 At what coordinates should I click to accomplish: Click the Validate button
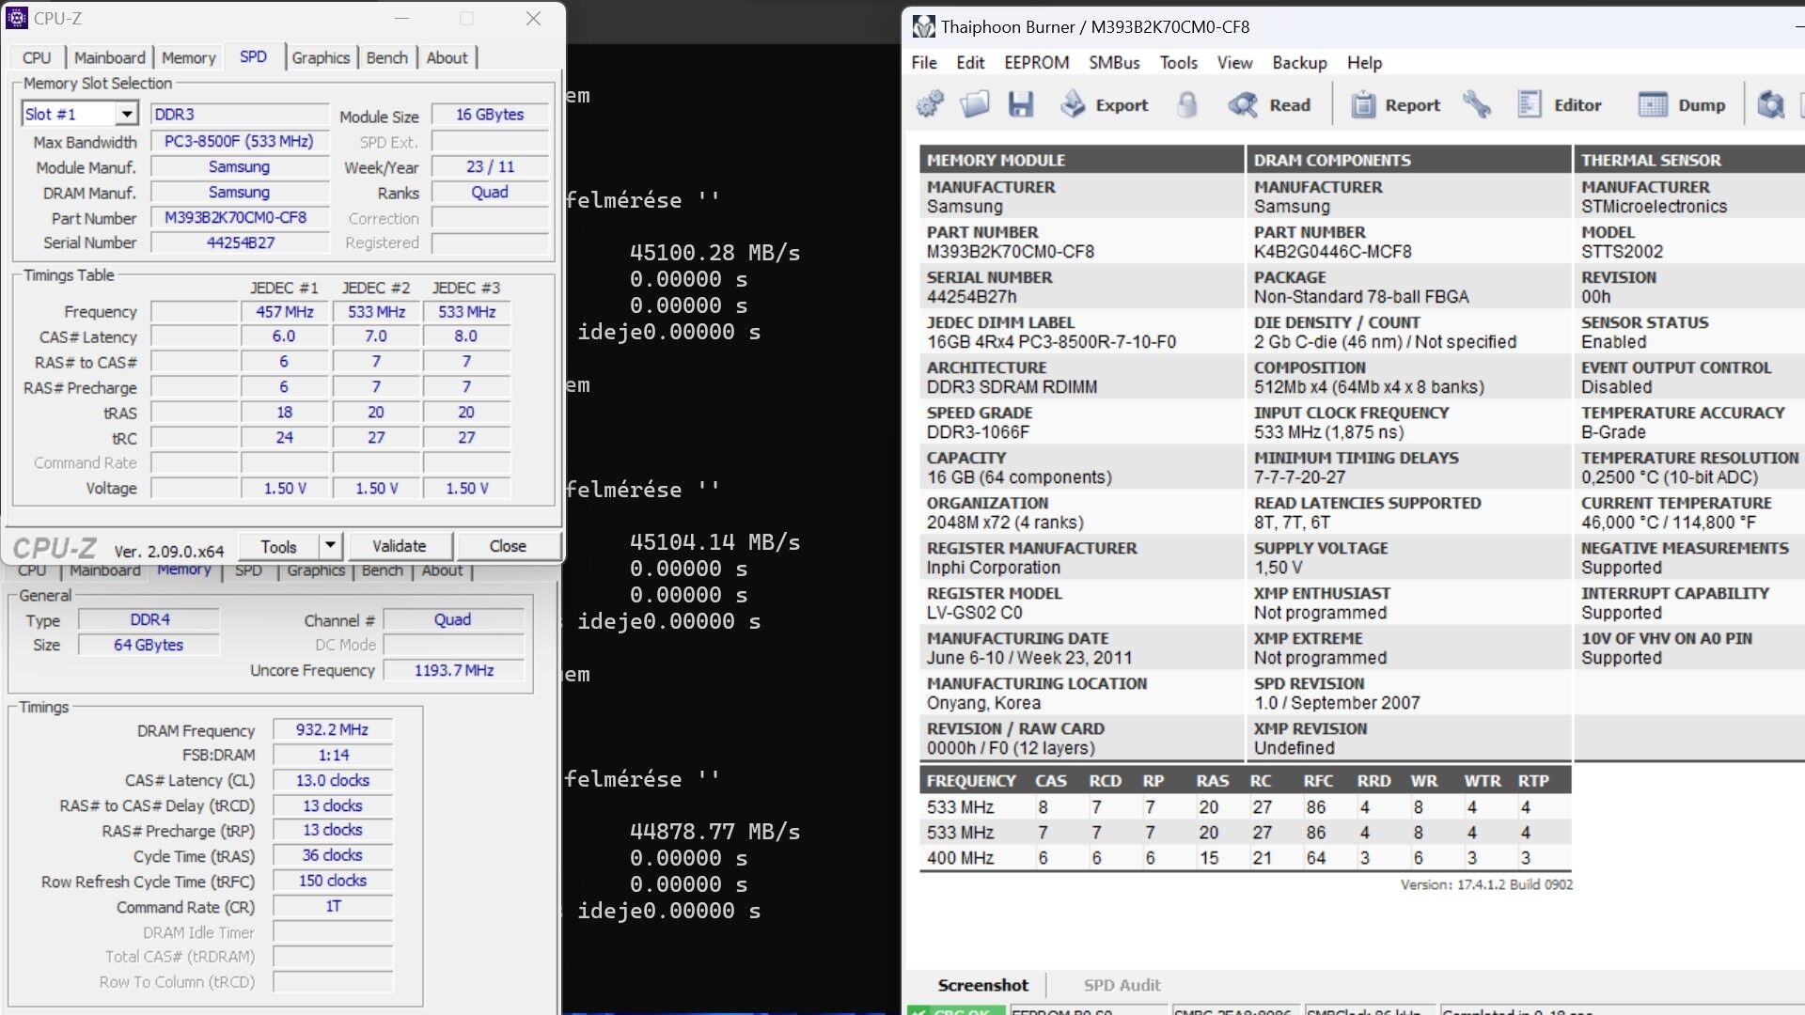click(x=399, y=545)
